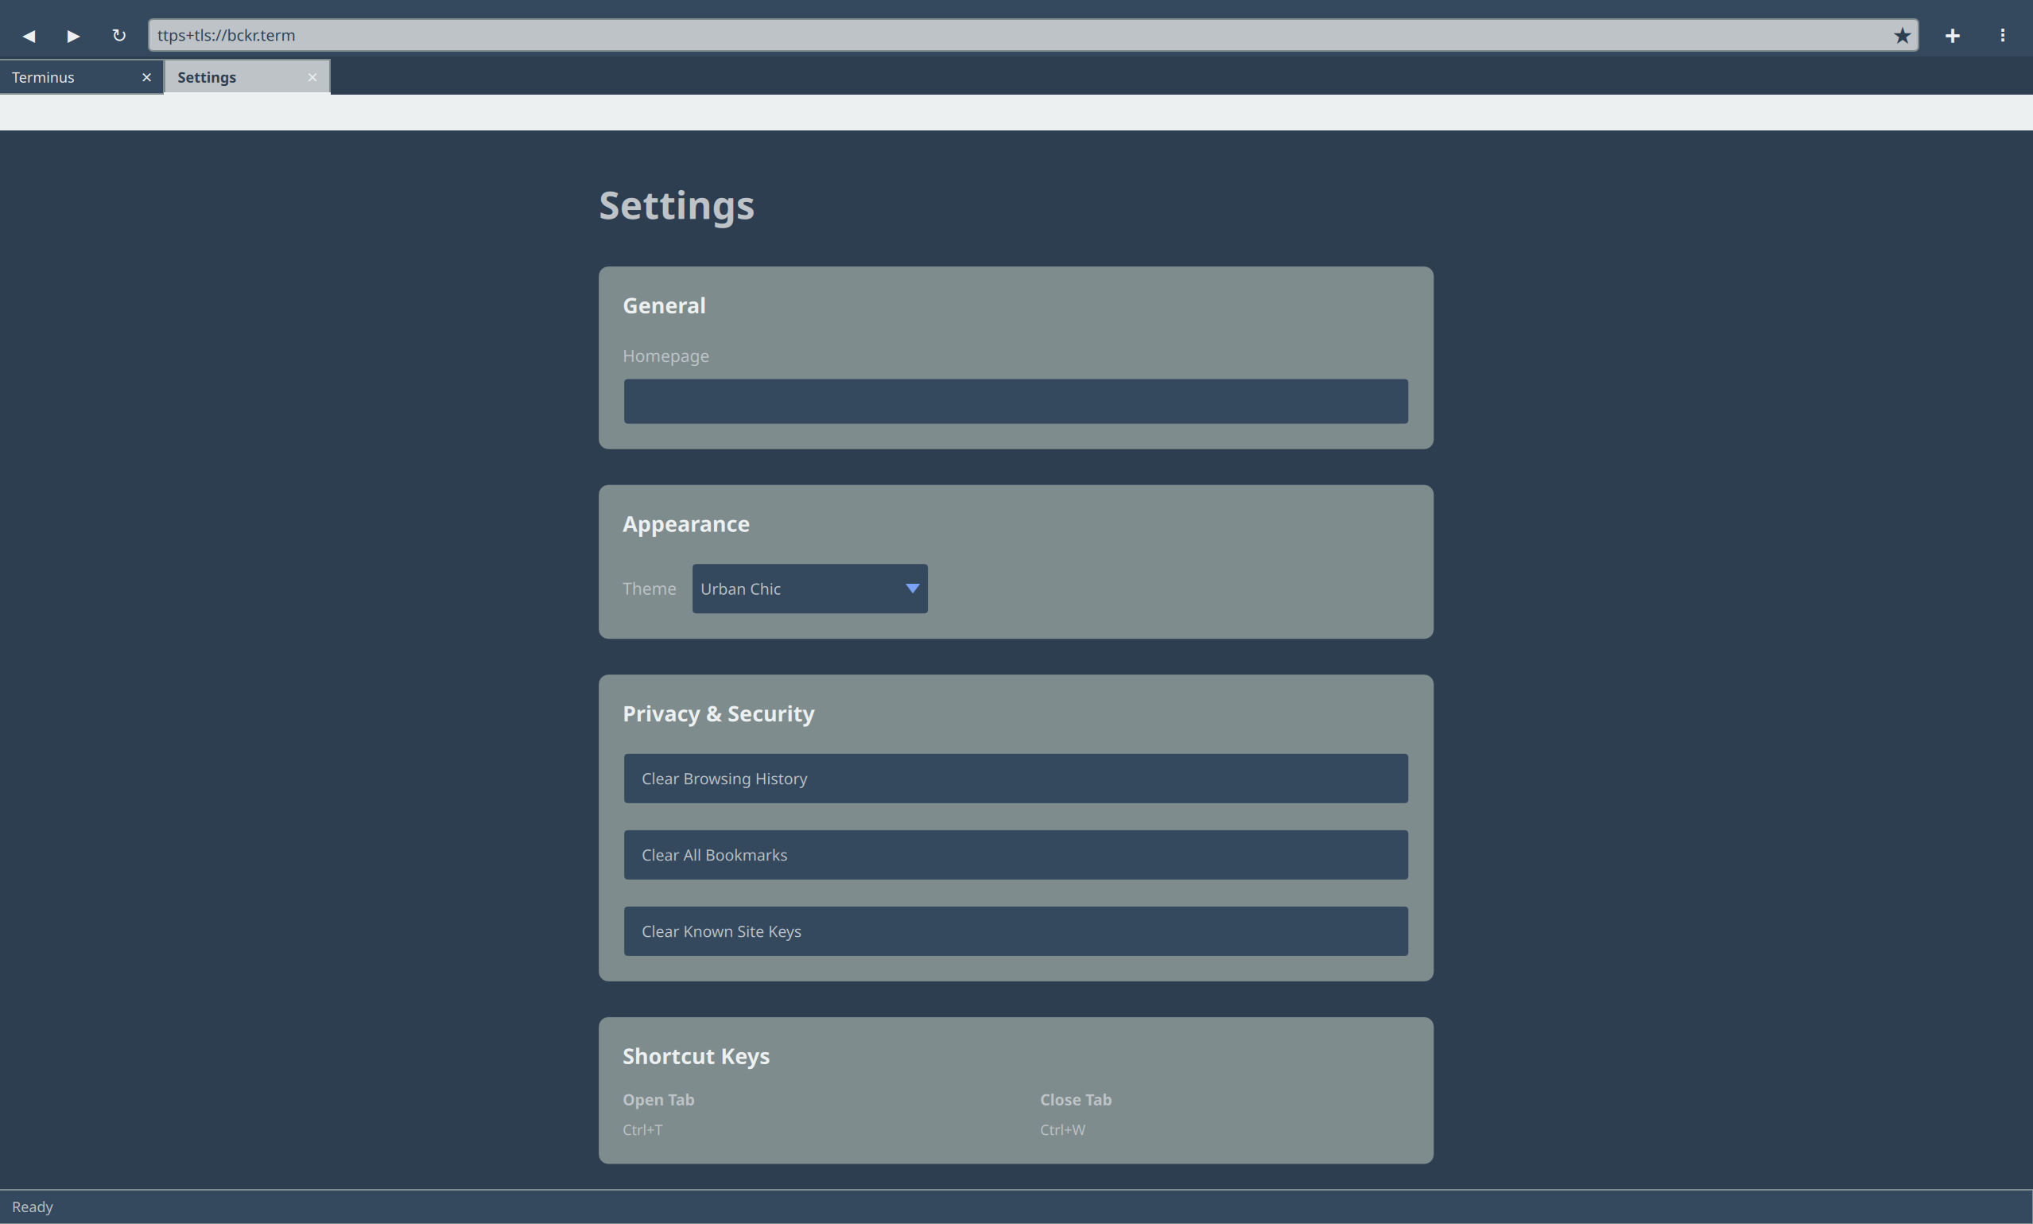The width and height of the screenshot is (2033, 1224).
Task: Click Clear Browsing History
Action: 1014,778
